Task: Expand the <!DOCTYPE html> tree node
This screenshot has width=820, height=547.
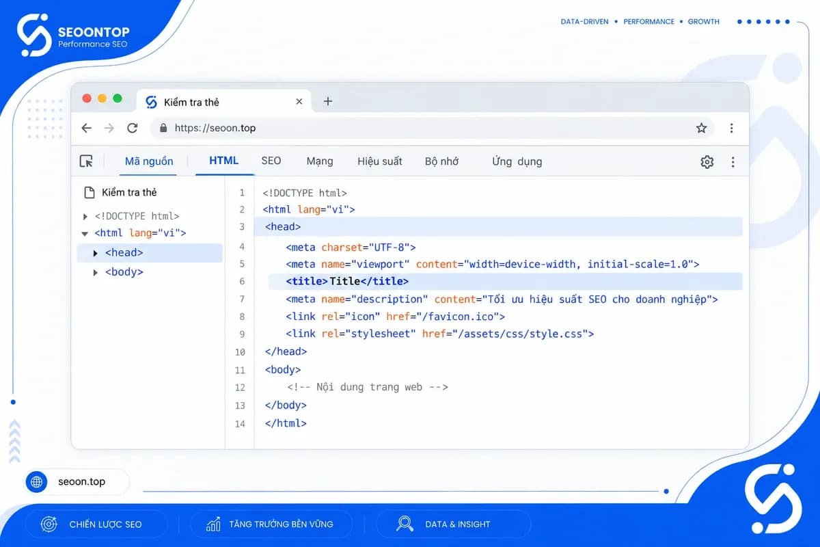Action: pyautogui.click(x=85, y=216)
